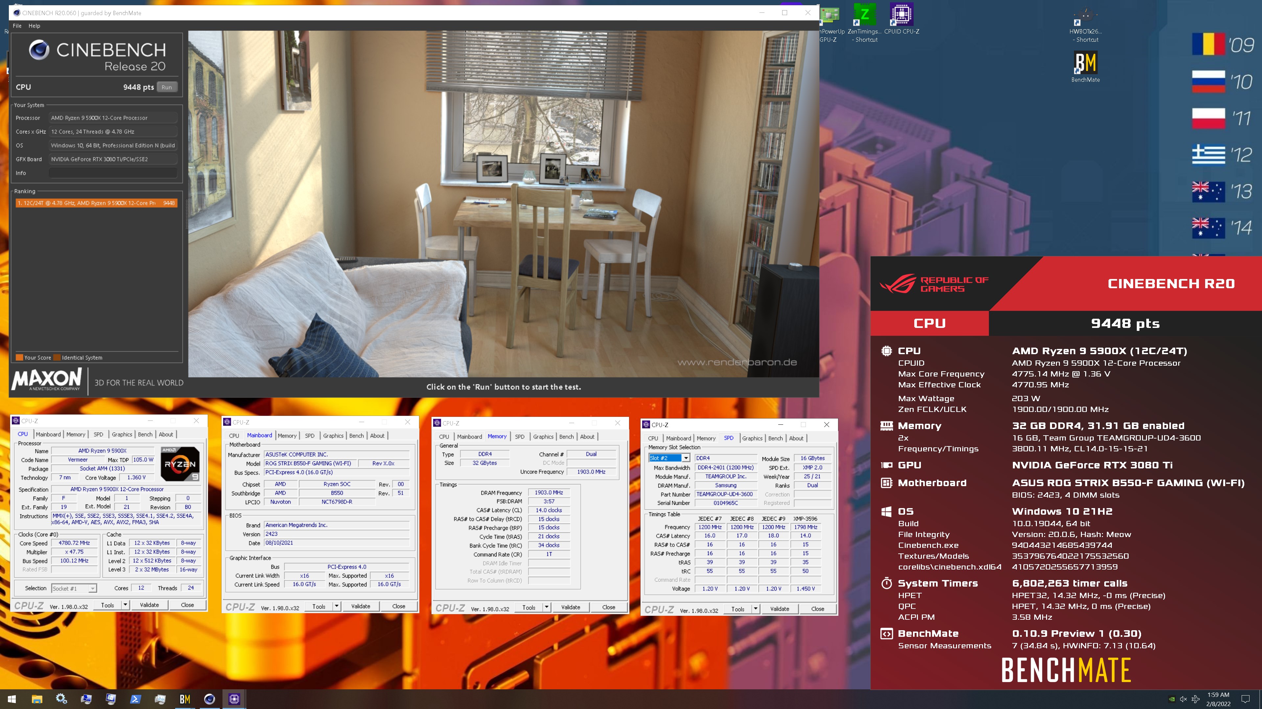Switch to Bench tab in the CPU-Z CPU window

[145, 435]
